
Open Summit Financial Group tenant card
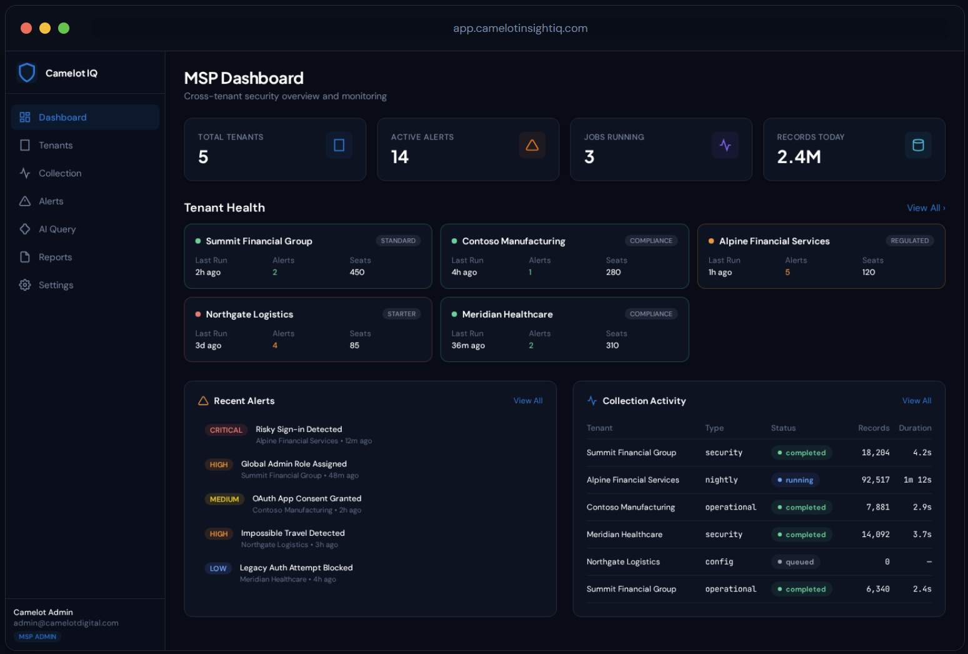tap(308, 256)
